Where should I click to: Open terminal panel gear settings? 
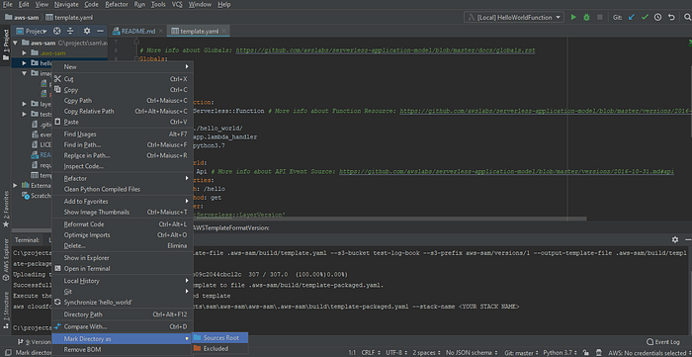coord(675,239)
